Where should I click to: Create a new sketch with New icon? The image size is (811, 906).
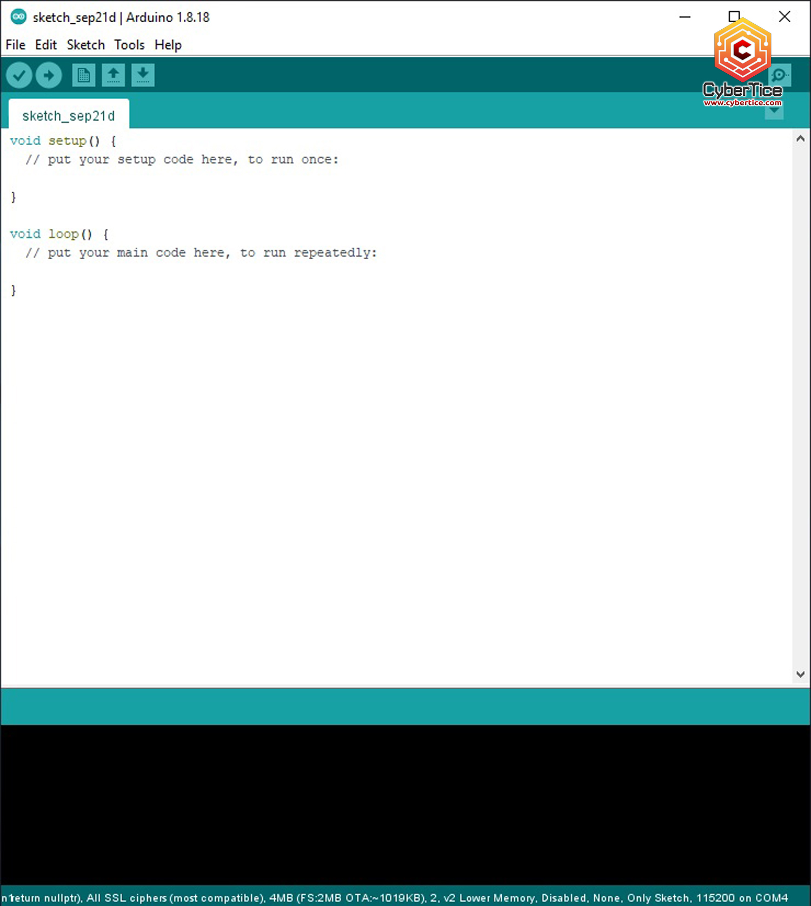pyautogui.click(x=83, y=75)
